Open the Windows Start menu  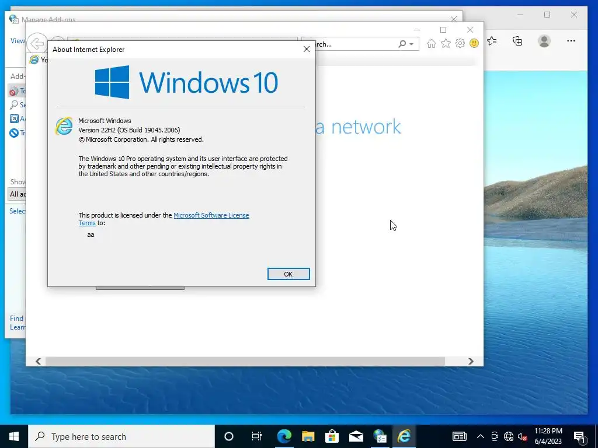[14, 436]
